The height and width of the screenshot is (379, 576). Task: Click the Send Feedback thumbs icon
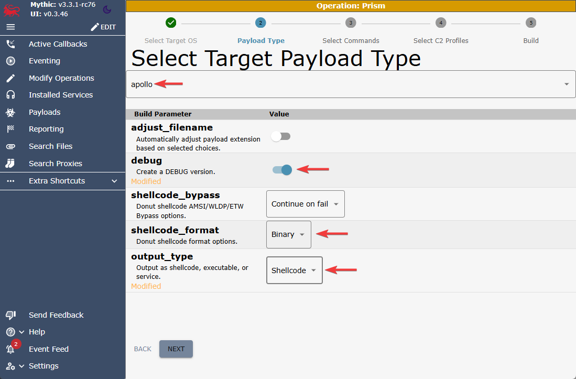10,315
